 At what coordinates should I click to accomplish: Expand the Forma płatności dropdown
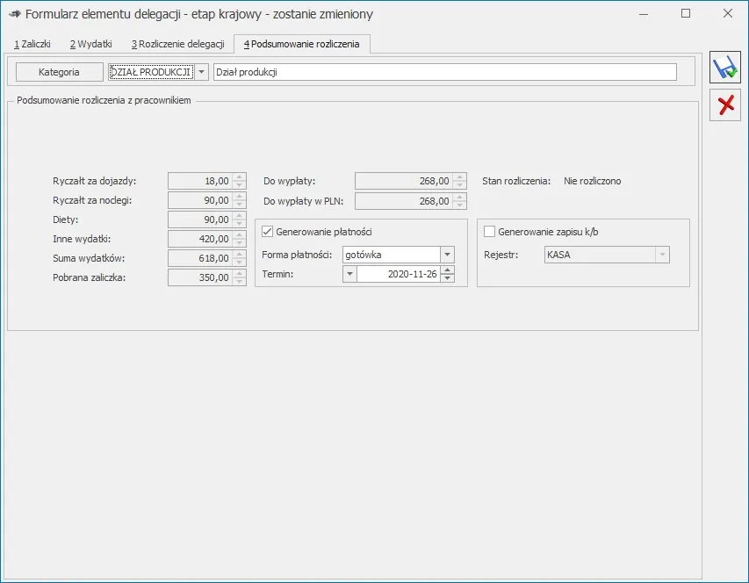click(447, 255)
